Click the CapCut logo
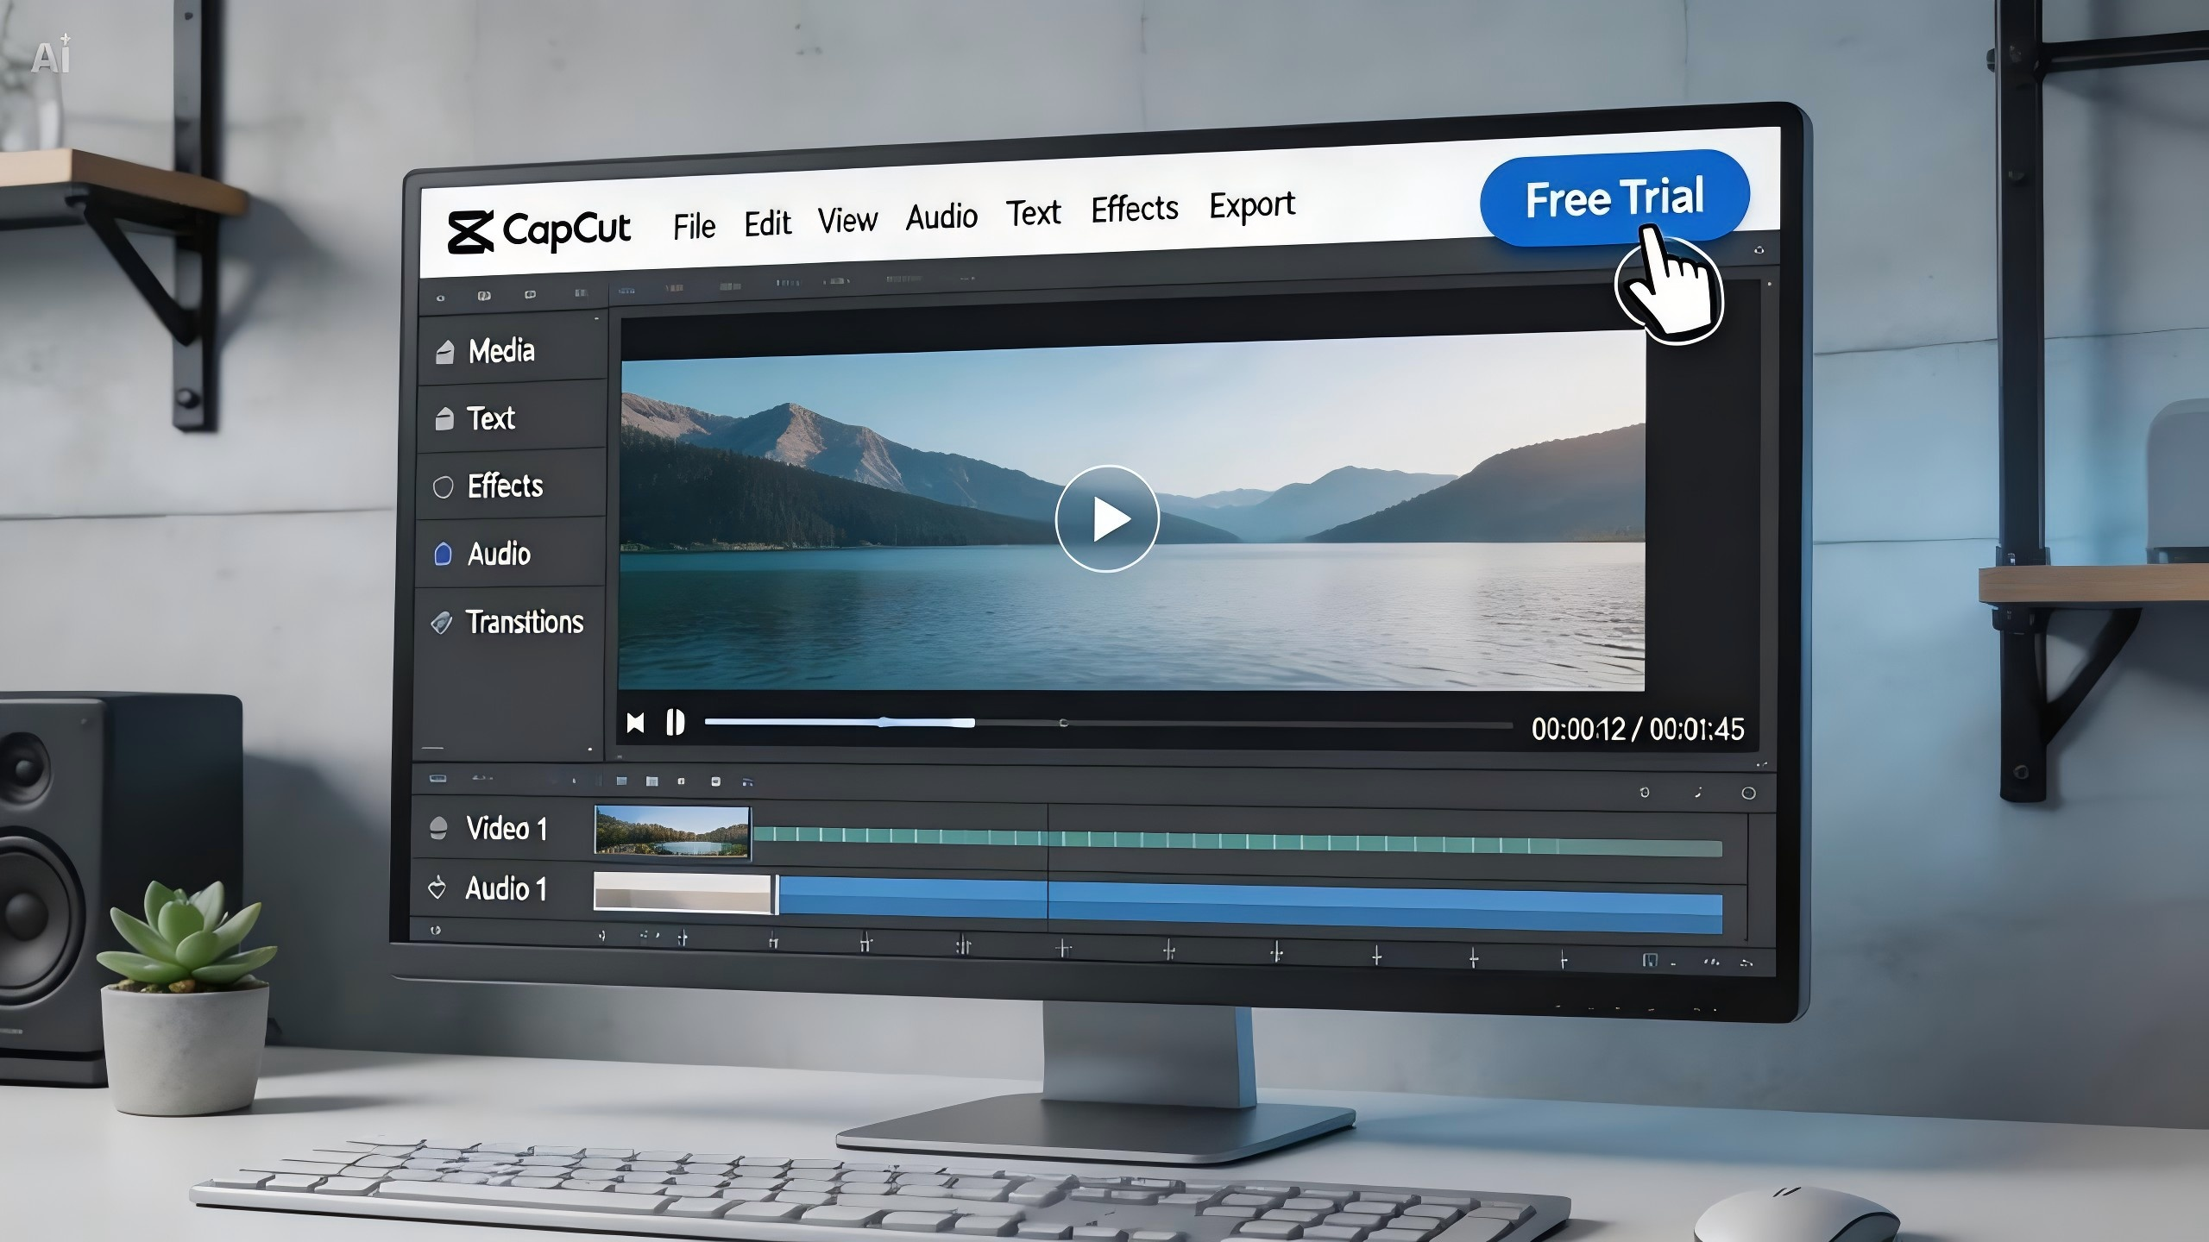2209x1242 pixels. (539, 229)
